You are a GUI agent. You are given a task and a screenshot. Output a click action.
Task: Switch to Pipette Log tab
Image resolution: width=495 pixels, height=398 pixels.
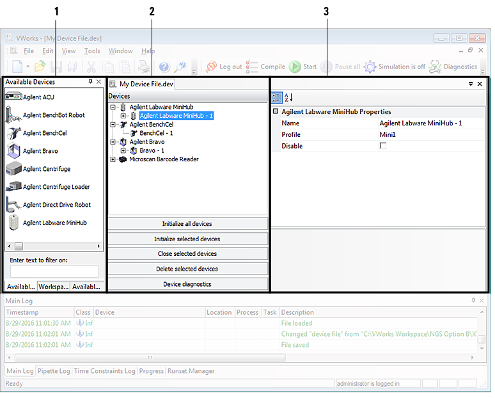point(54,371)
